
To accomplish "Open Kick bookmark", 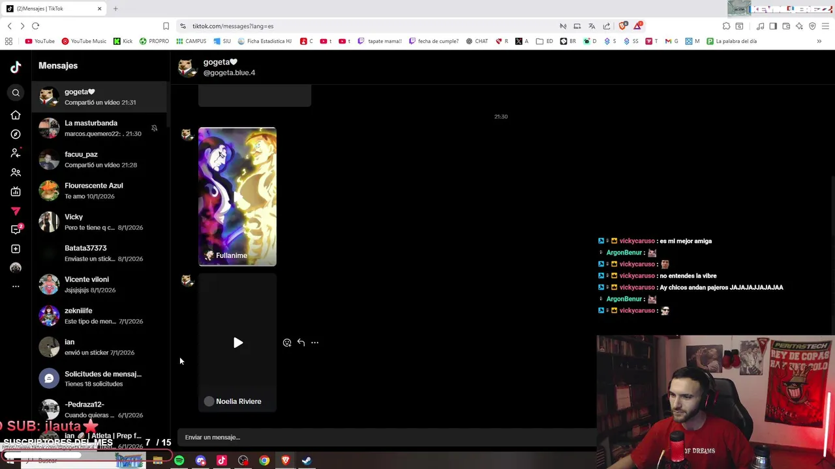I will tap(123, 41).
